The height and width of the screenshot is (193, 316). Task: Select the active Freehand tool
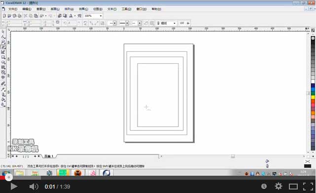tap(3, 47)
